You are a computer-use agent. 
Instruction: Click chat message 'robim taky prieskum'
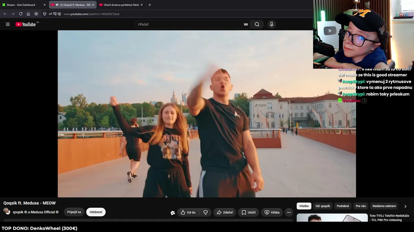coord(388,94)
